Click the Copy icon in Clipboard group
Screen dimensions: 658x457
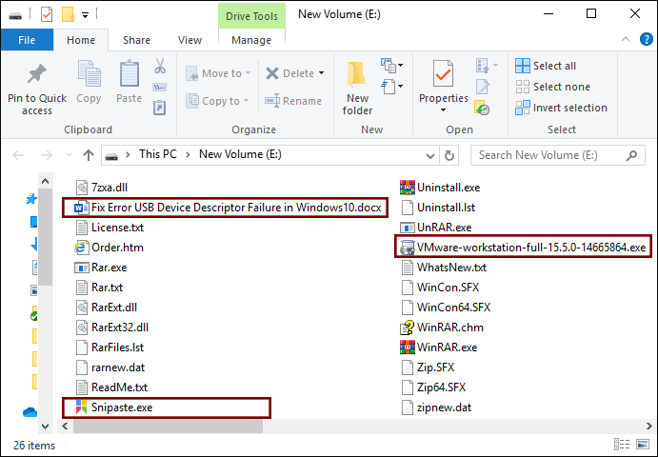pos(89,74)
